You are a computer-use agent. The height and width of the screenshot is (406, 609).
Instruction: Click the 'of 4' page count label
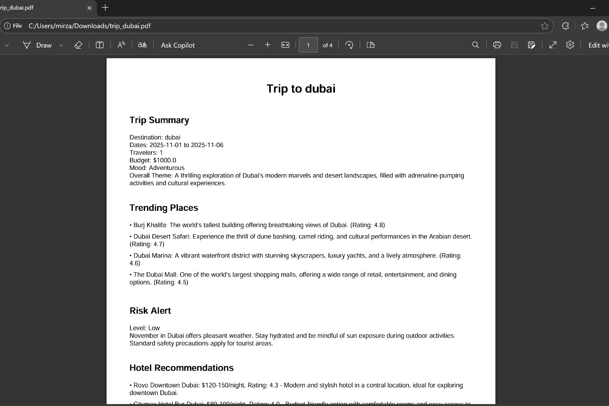327,45
